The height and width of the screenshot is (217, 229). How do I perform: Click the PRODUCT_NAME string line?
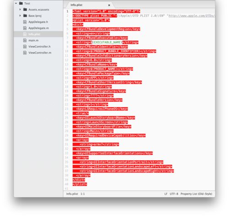click(103, 69)
